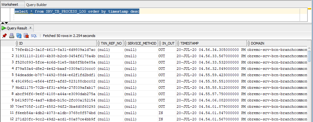Click the sort icon beside TXN_REF_NO header
Viewport: 313px width, 122px height.
pyautogui.click(x=99, y=43)
